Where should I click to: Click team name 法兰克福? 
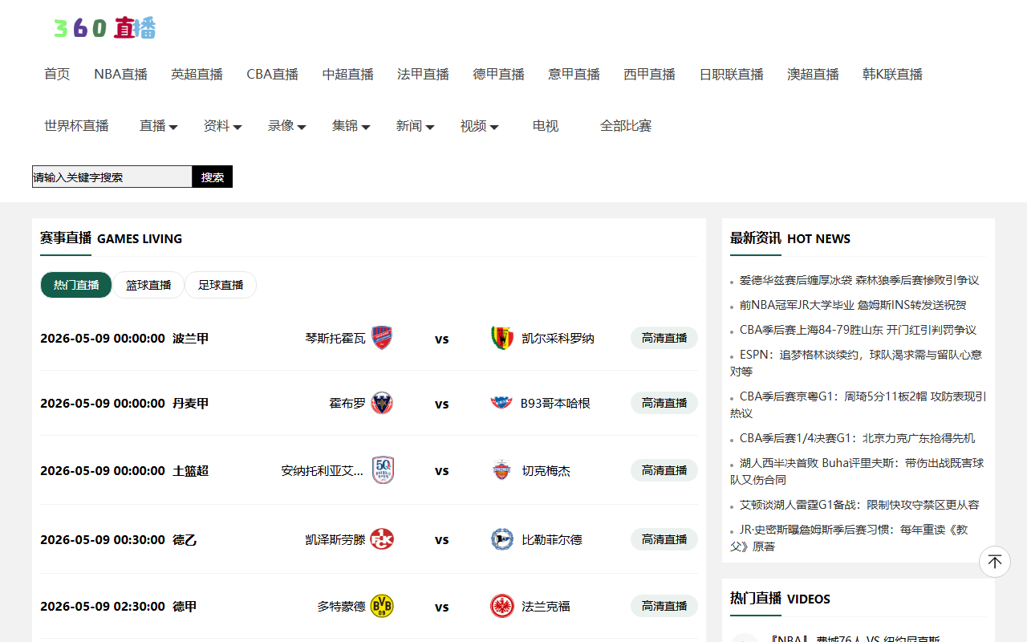click(546, 607)
